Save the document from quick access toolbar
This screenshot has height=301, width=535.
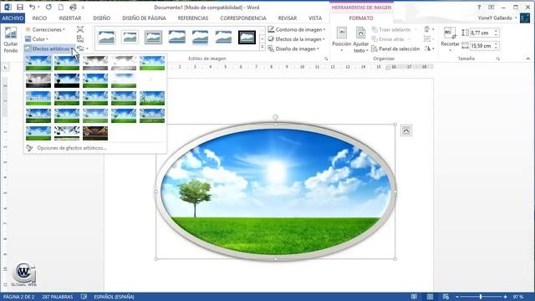pos(20,8)
